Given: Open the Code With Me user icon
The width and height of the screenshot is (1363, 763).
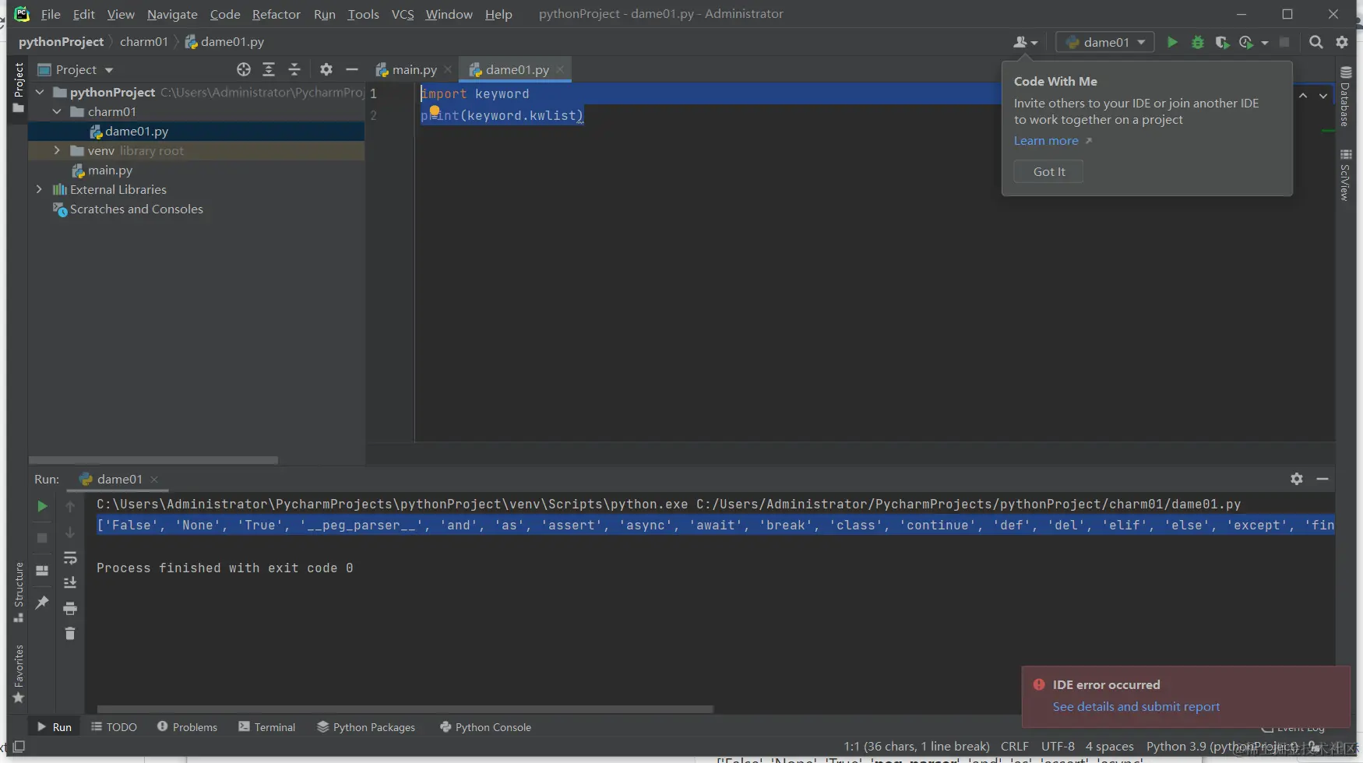Looking at the screenshot, I should [x=1020, y=42].
